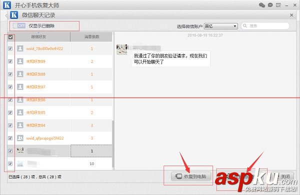Open the chat bubble icon in the title bar
This screenshot has width=300, height=195.
pos(270,5)
